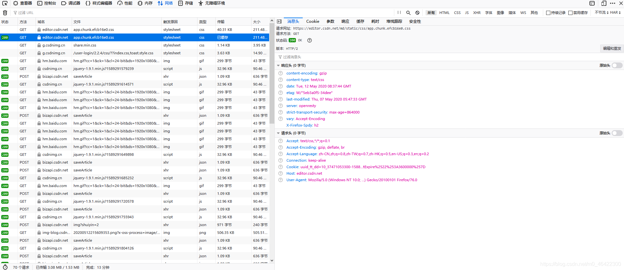Filter requests by 媒体
Image resolution: width=624 pixels, height=270 pixels.
pos(512,13)
